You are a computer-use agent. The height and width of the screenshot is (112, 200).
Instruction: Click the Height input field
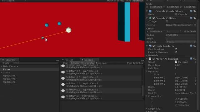[181, 39]
